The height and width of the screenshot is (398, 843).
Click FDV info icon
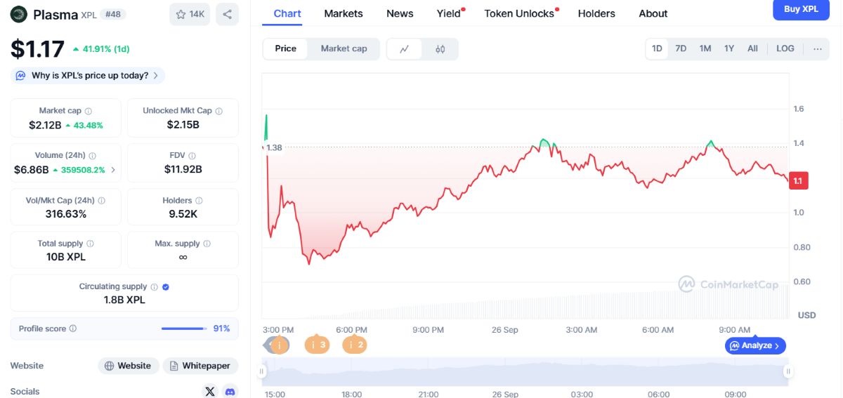tap(192, 156)
